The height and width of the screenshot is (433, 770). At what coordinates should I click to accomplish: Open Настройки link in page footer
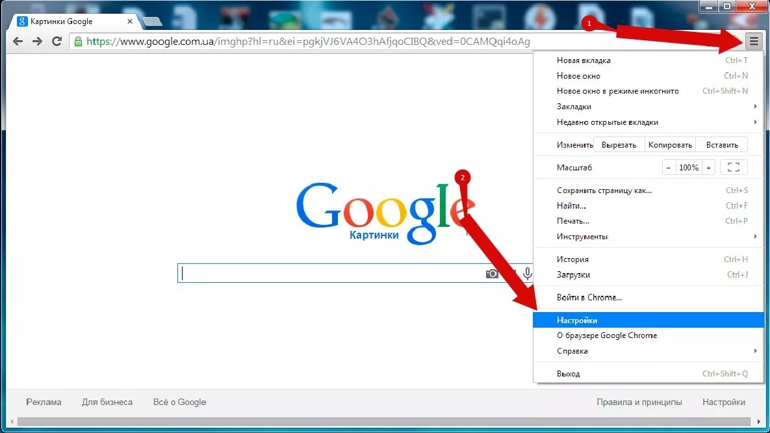pos(724,402)
